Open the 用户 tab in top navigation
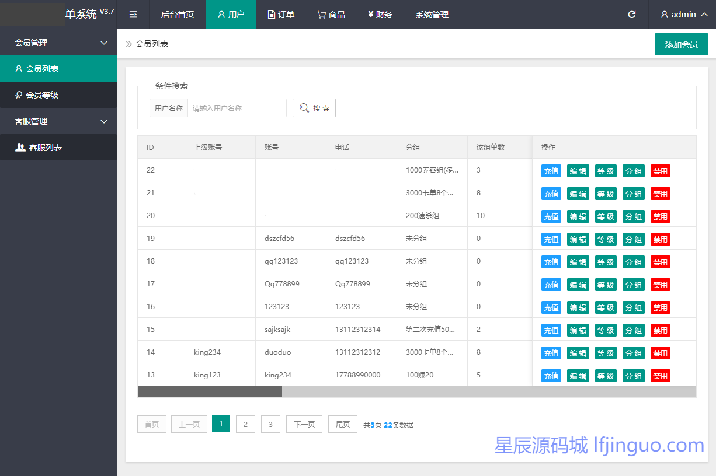The height and width of the screenshot is (476, 716). pos(231,15)
